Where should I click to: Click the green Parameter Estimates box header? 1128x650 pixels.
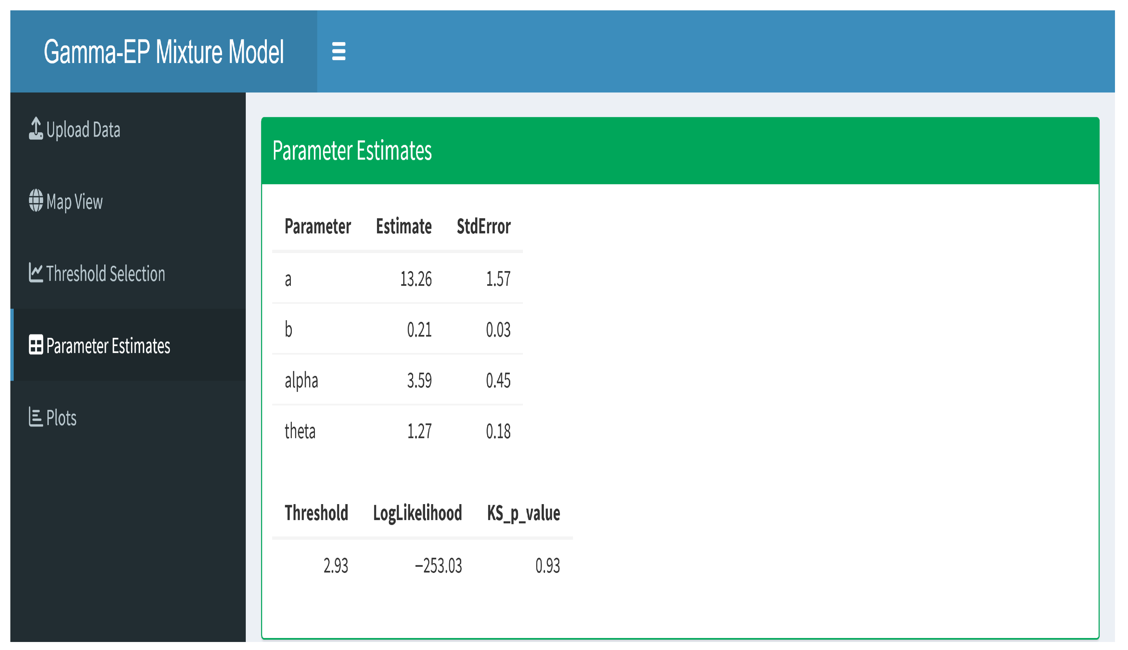point(680,151)
